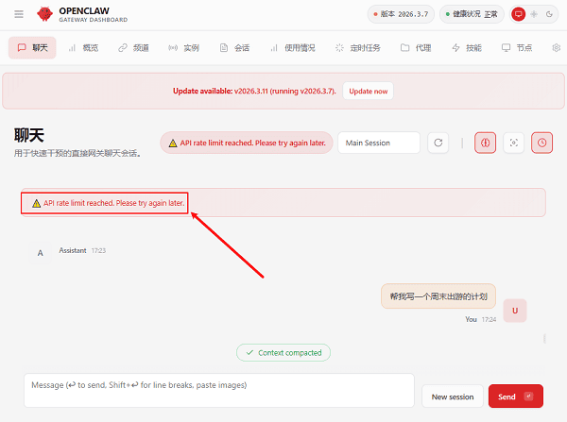
Task: Click the Context compacted badge
Action: 283,353
